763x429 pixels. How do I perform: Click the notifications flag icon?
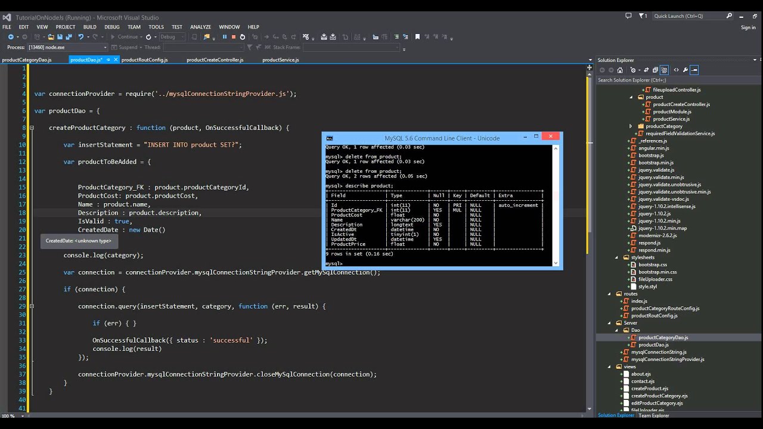[641, 16]
